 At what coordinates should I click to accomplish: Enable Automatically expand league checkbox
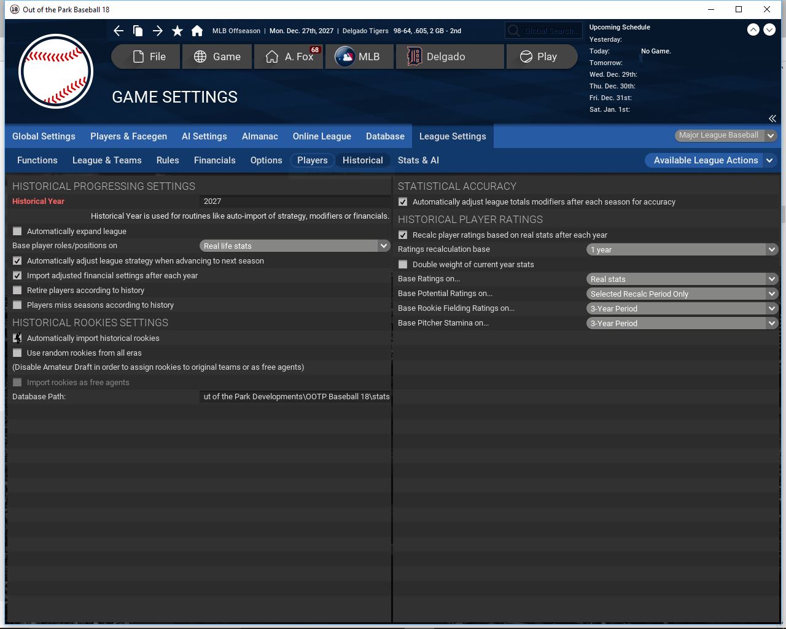click(17, 232)
